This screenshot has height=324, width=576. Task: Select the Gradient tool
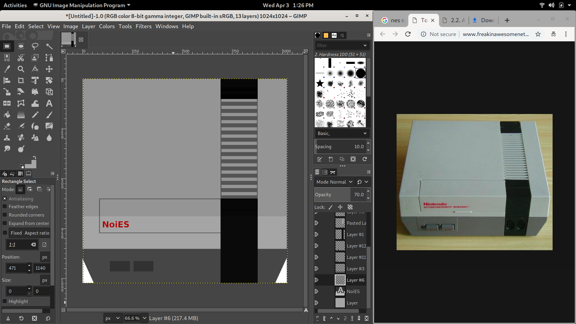(x=21, y=115)
